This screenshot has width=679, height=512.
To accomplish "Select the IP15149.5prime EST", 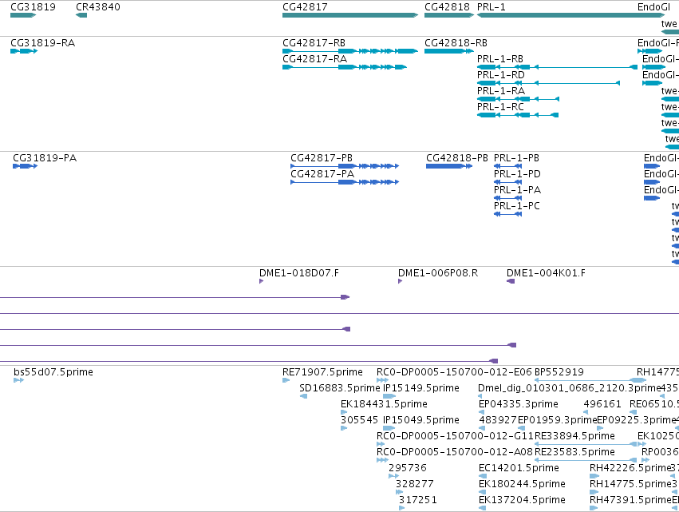I will tap(389, 396).
